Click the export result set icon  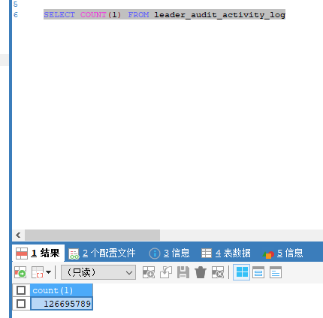(x=20, y=272)
